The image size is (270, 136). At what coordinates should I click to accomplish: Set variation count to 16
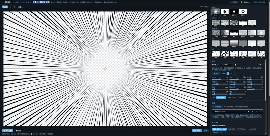coord(236,73)
